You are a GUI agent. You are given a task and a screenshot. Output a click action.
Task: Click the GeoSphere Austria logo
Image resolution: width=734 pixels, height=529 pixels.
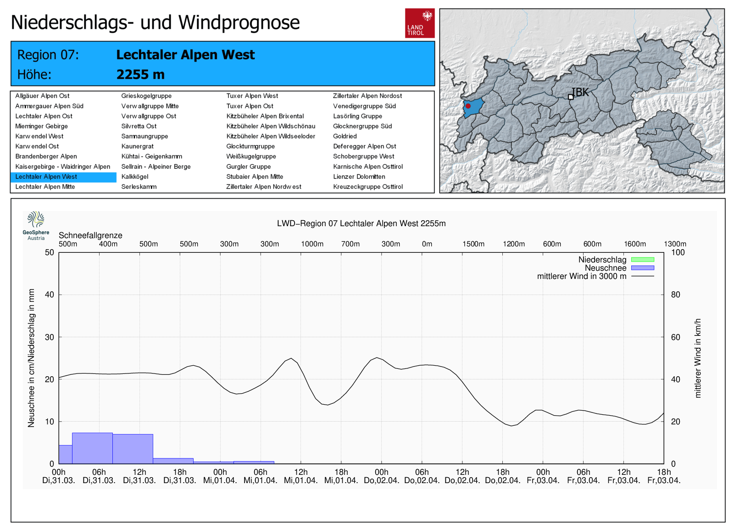tap(36, 225)
